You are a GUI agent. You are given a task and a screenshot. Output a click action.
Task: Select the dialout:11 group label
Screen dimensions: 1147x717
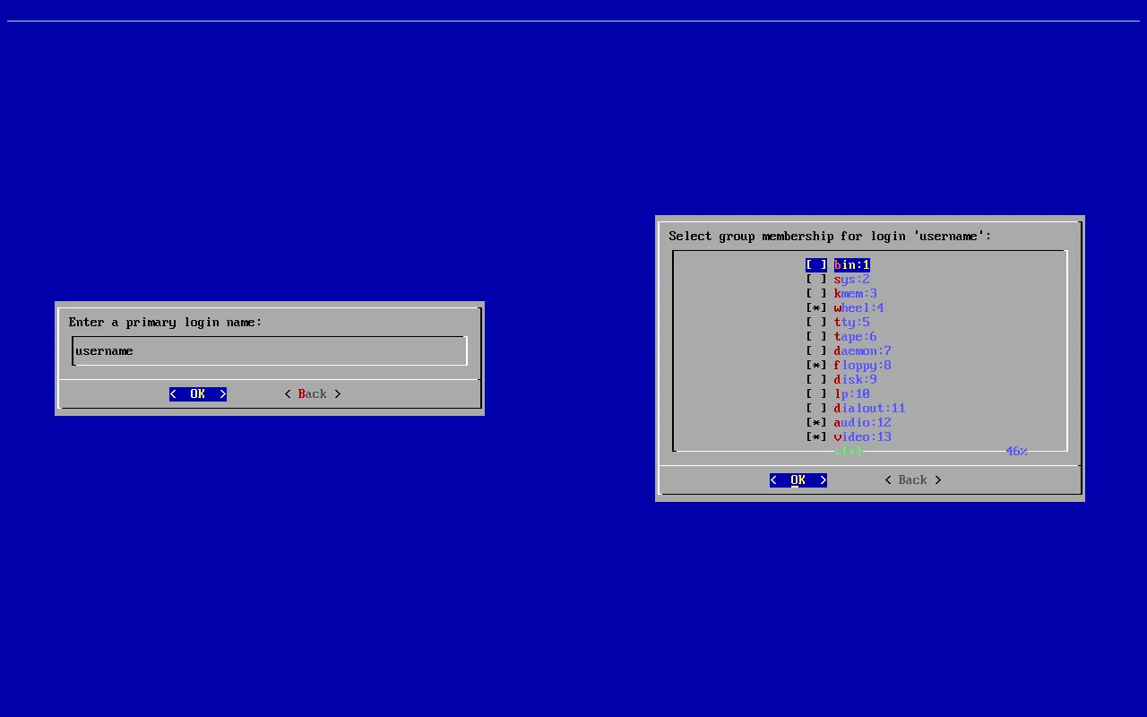point(870,409)
